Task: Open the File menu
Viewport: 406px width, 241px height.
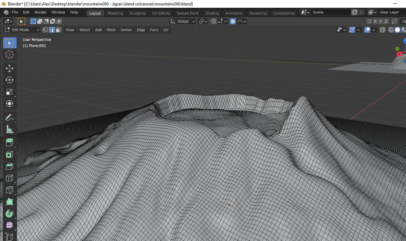Action: click(15, 12)
